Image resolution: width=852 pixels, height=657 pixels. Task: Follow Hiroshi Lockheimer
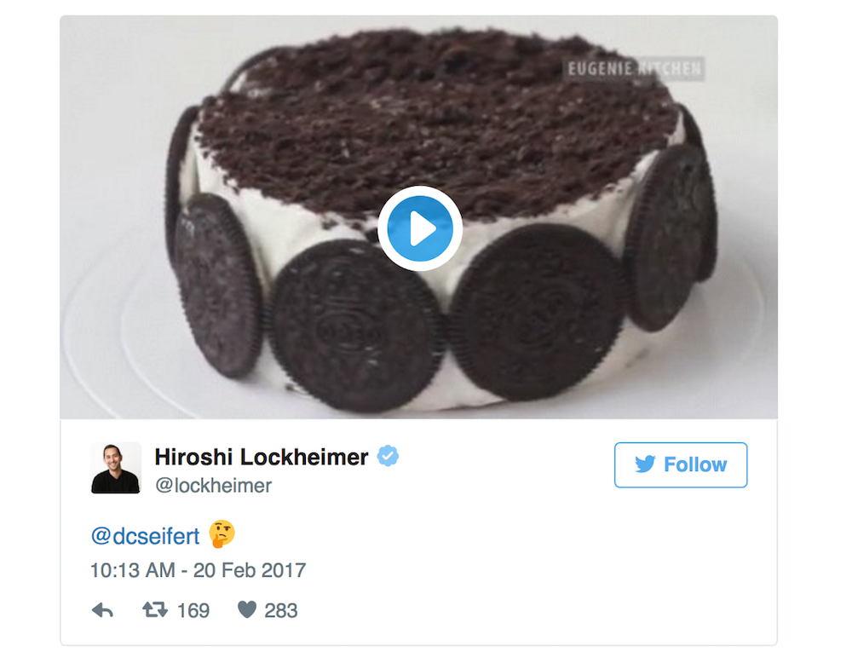[x=680, y=464]
